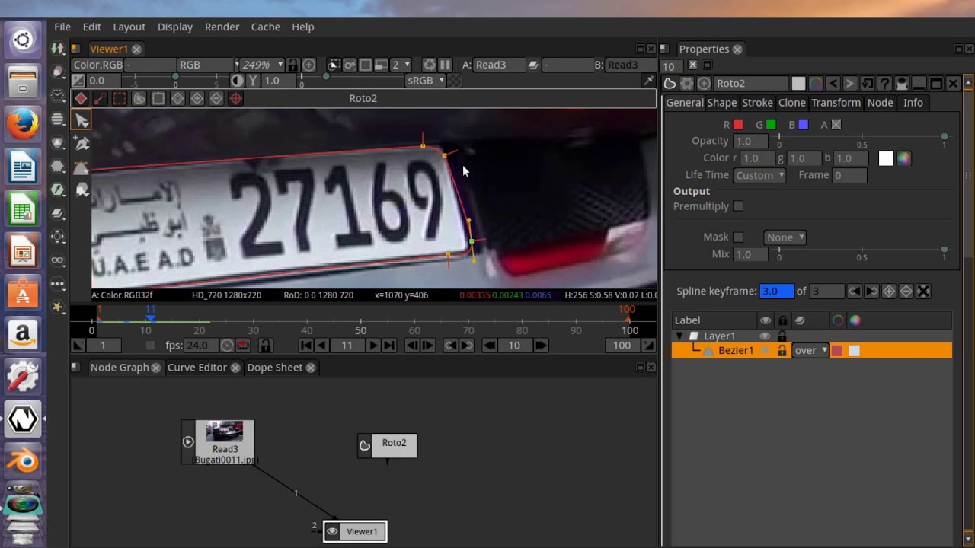Screen dimensions: 975x548
Task: Remove the current spline keyframe
Action: pyautogui.click(x=906, y=291)
